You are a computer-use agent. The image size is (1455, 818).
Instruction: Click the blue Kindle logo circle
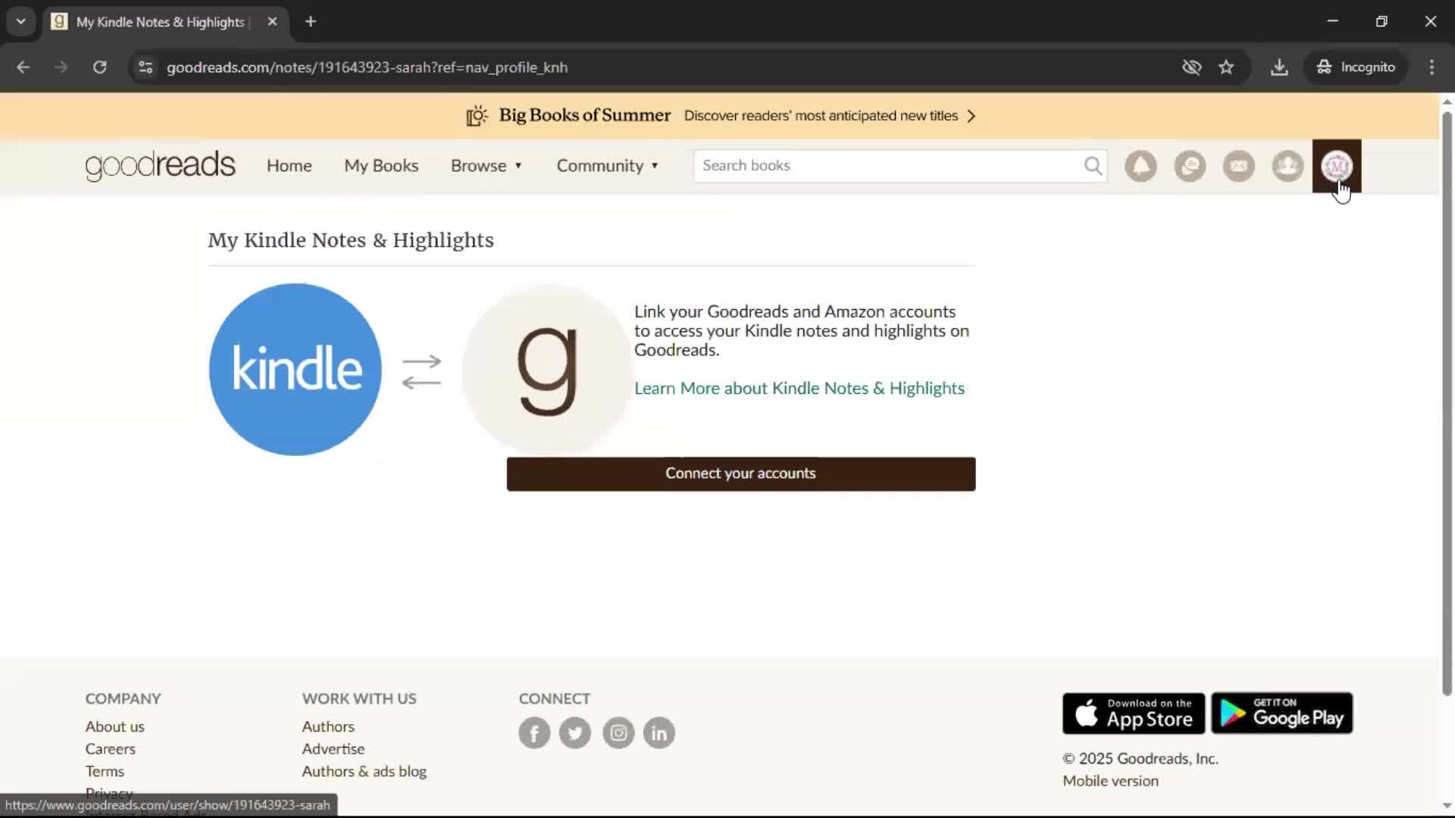pos(296,370)
